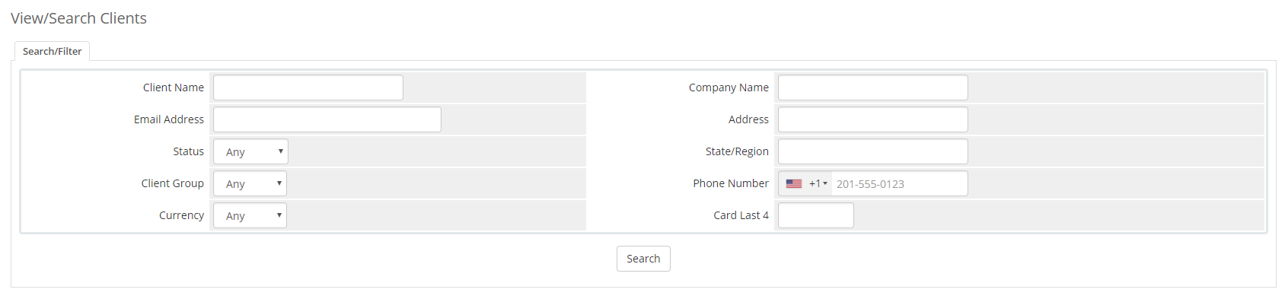Click the US flag country icon
Viewport: 1285px width, 299px height.
(x=794, y=183)
